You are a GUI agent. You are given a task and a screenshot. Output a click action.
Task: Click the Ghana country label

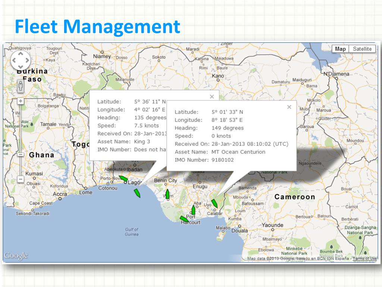(42, 155)
